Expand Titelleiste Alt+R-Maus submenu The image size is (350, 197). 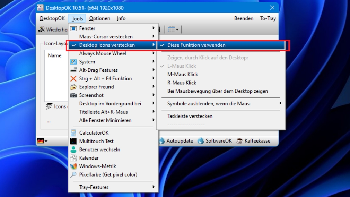pos(154,112)
